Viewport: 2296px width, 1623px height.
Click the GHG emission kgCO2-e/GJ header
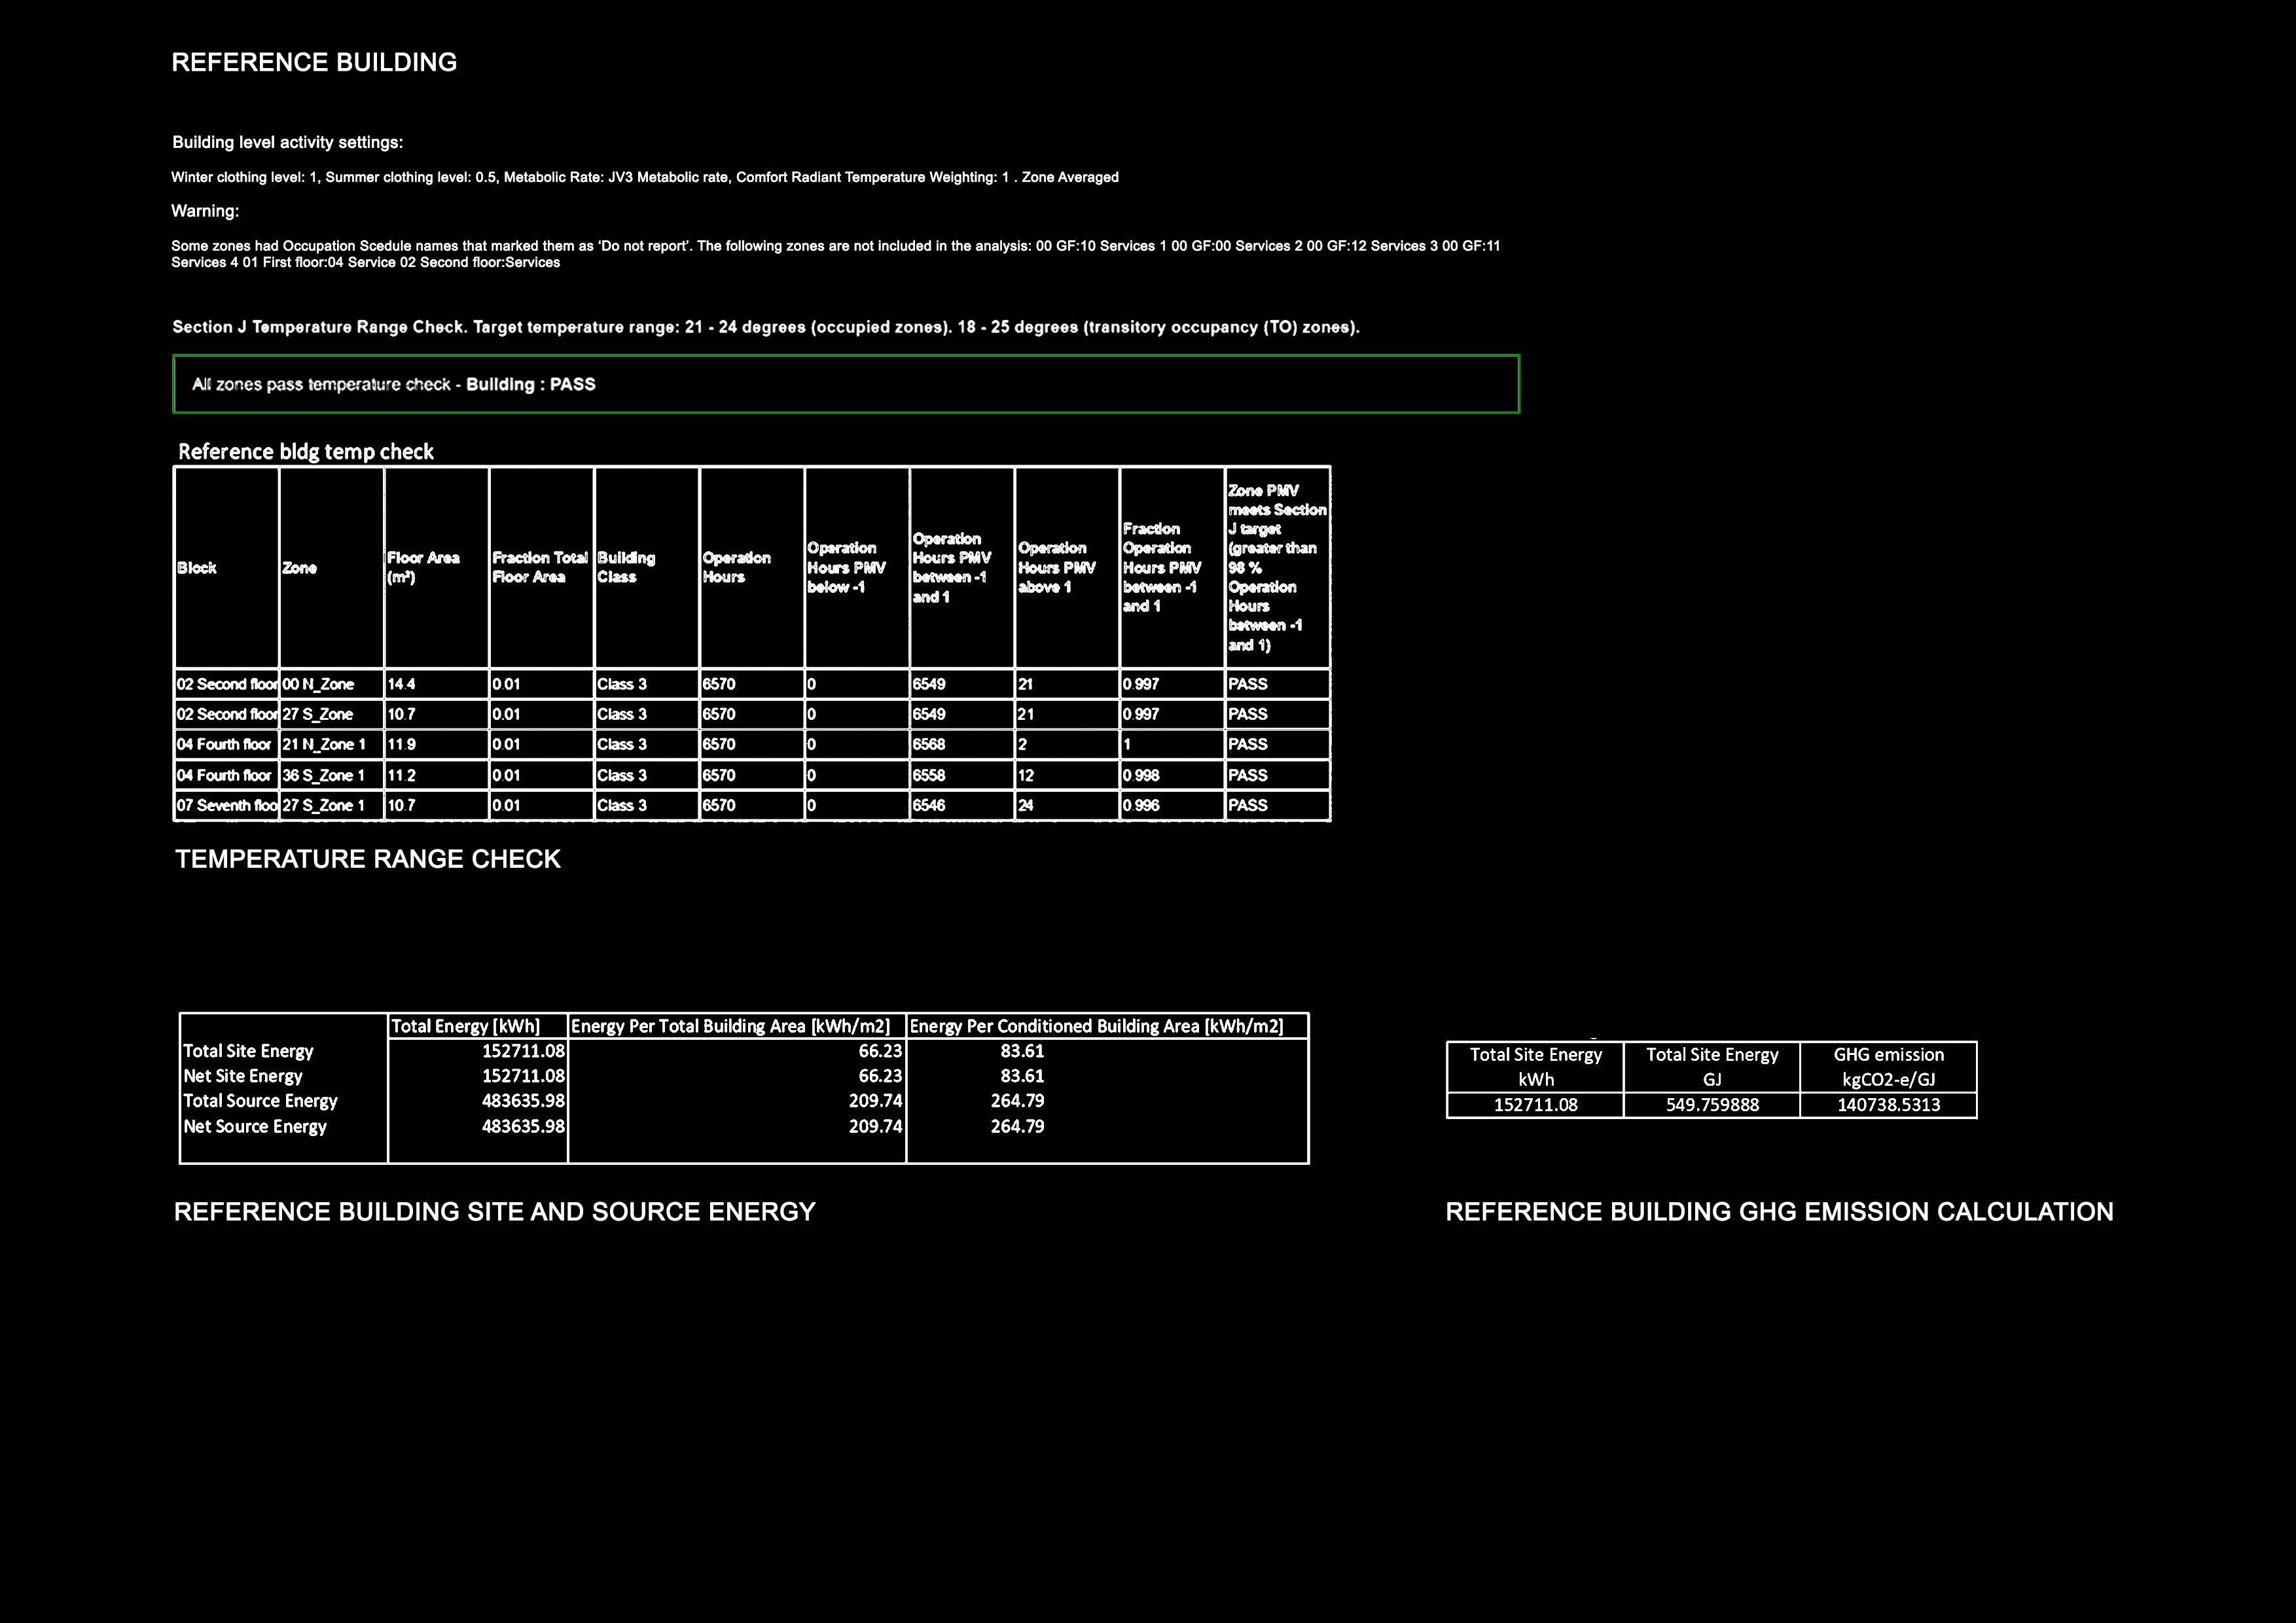[1888, 1067]
